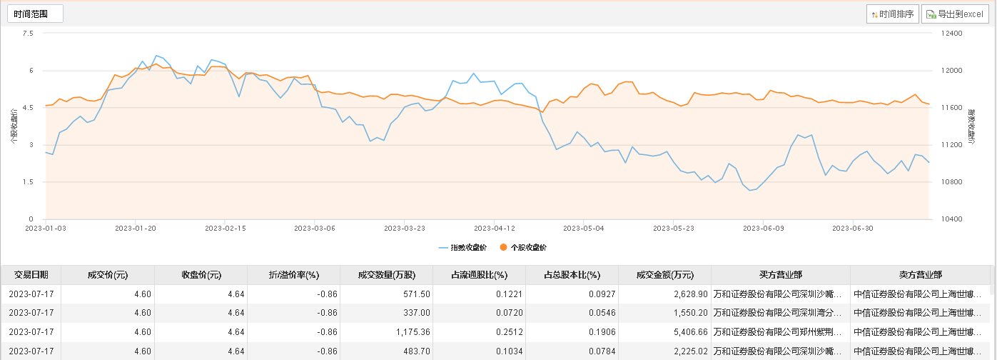This screenshot has height=360, width=997.
Task: Click the 0.0546 total share ratio cell
Action: tap(572, 313)
